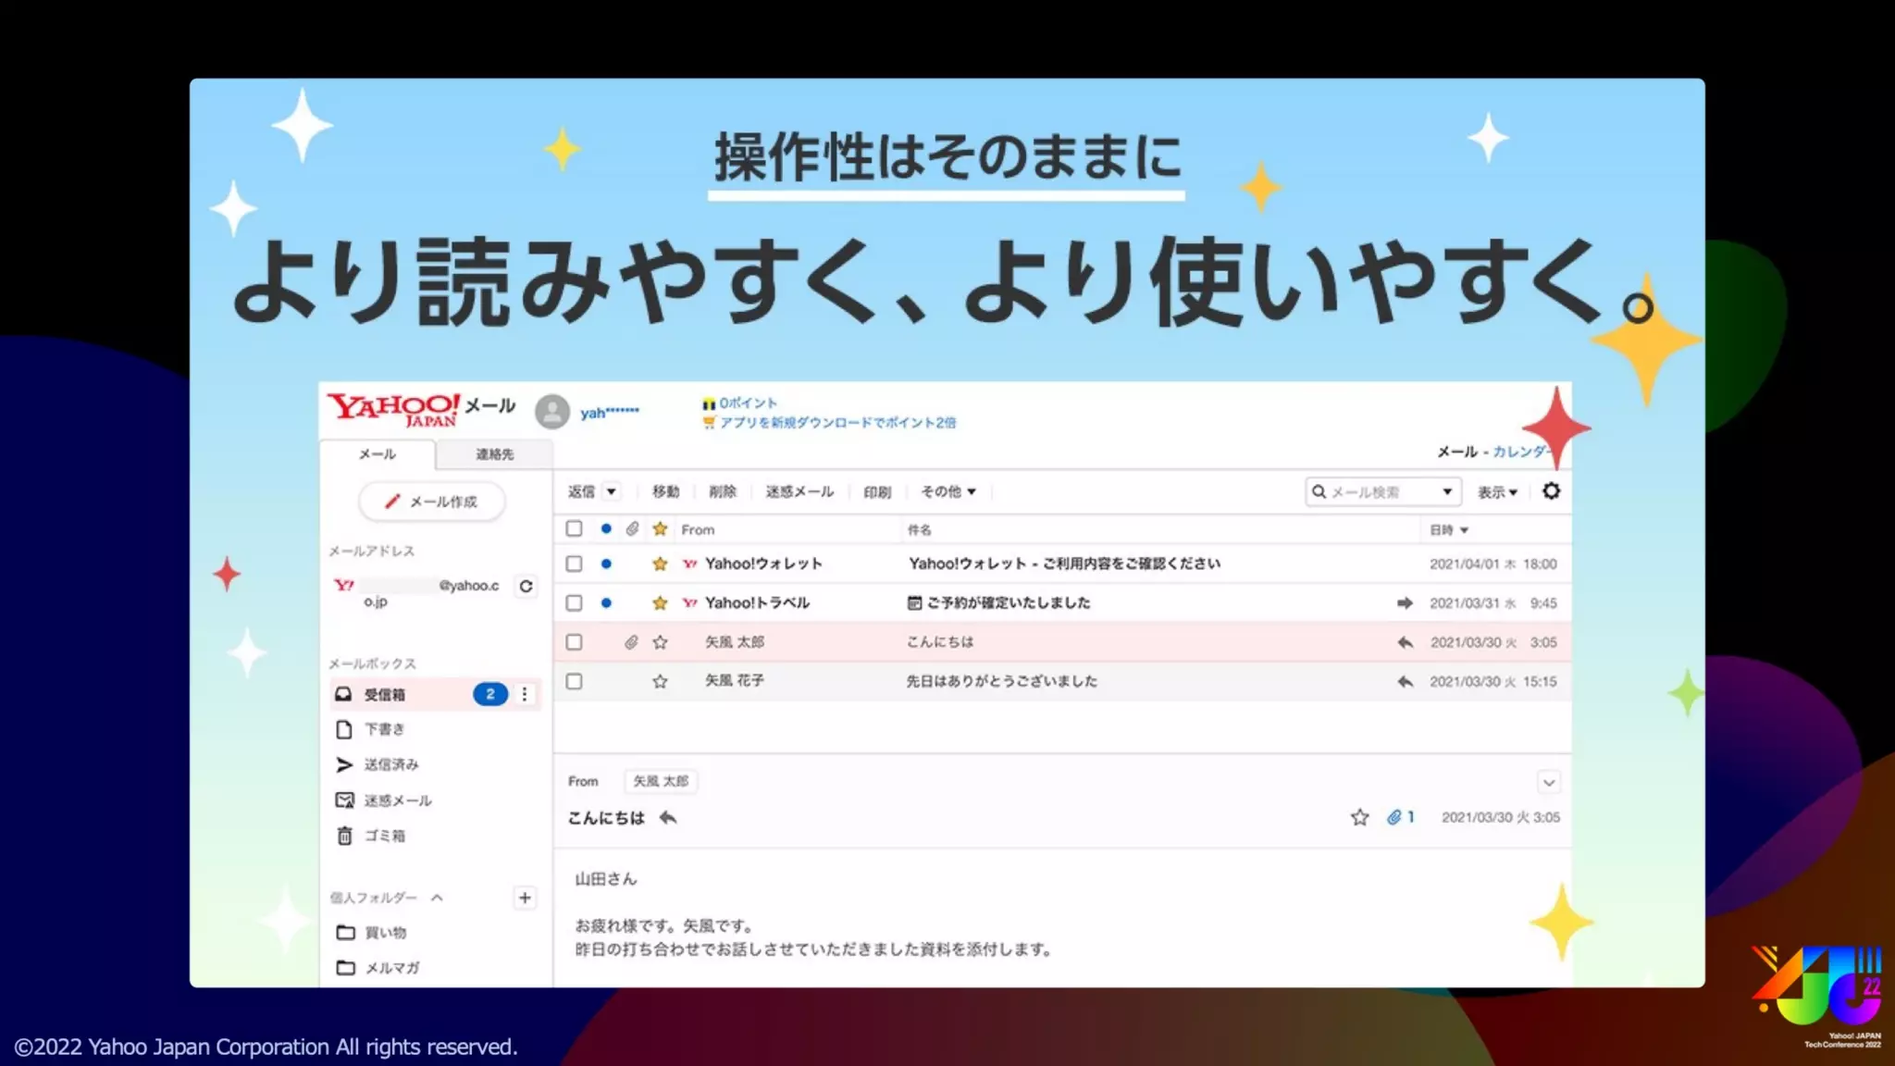Open Yahoo!ウォレット ご利用内容 mail subject
Viewport: 1895px width, 1066px height.
tap(1064, 564)
